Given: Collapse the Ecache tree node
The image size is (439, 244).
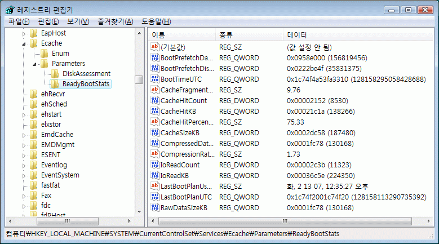Looking at the screenshot, I should tap(24, 44).
